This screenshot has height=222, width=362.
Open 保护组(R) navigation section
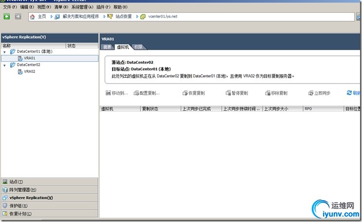[x=49, y=205]
